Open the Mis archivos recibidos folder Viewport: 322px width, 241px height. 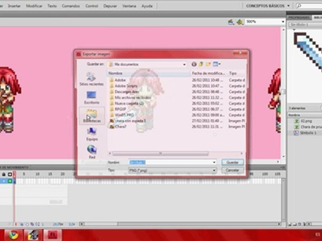point(130,97)
